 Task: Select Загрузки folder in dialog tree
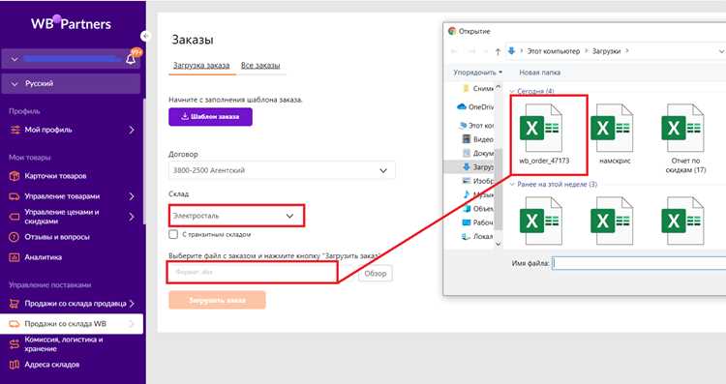478,167
